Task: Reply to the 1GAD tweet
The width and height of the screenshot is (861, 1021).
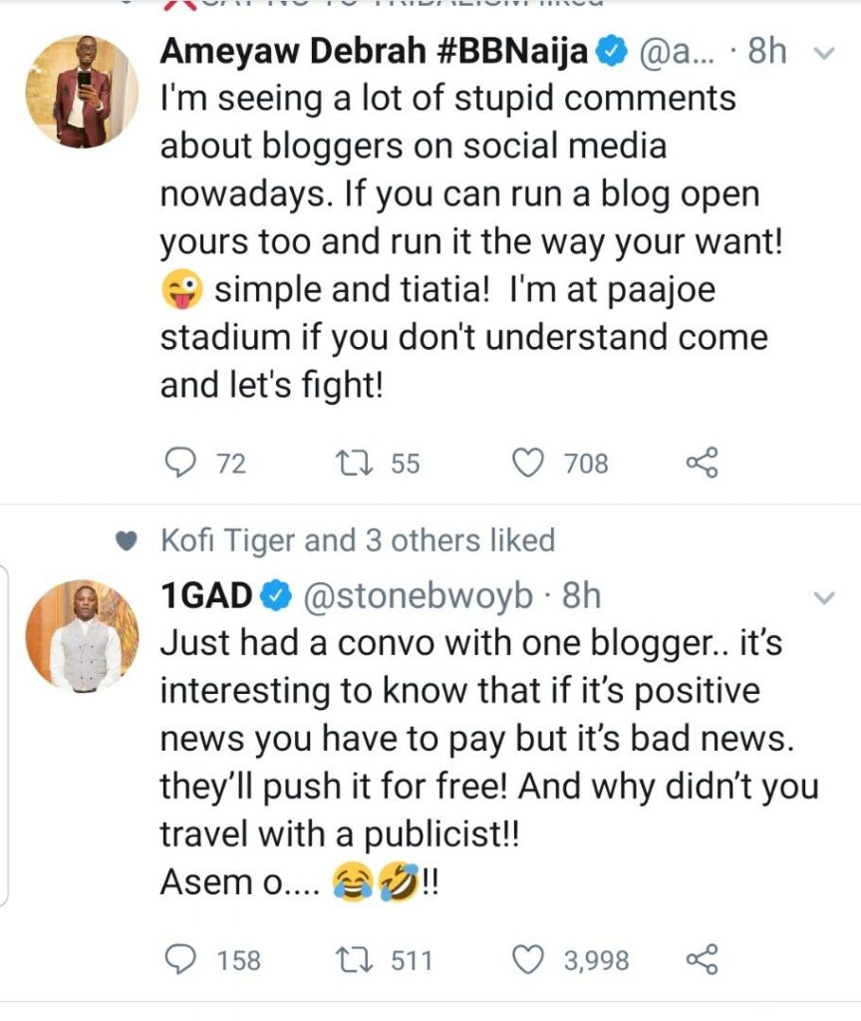Action: point(178,959)
